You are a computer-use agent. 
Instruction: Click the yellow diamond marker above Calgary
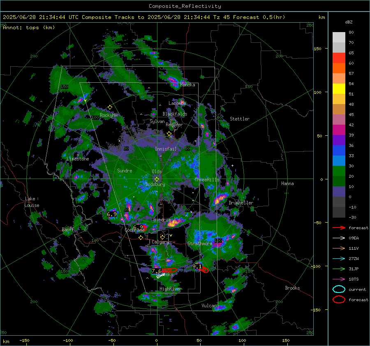tap(162, 237)
